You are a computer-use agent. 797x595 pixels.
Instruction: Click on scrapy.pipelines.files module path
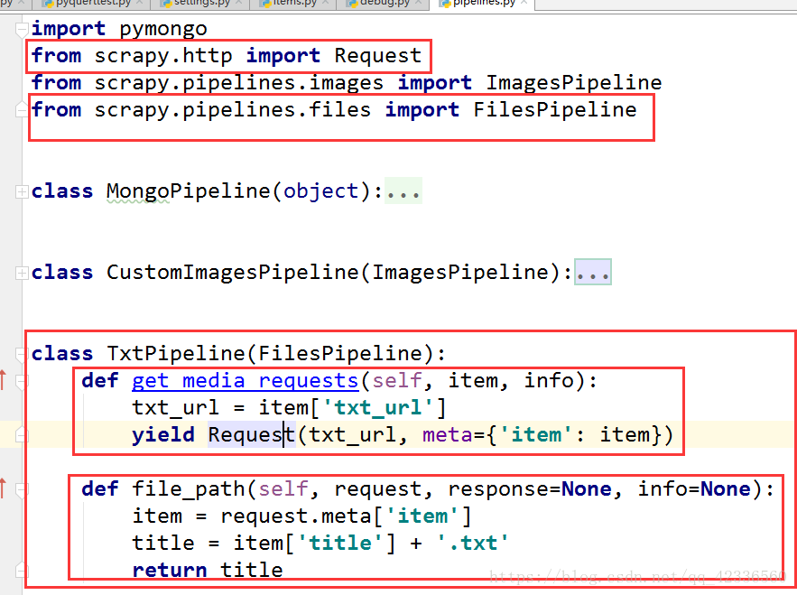(233, 110)
